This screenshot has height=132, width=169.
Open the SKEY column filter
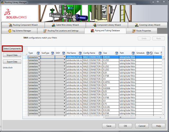point(64,53)
